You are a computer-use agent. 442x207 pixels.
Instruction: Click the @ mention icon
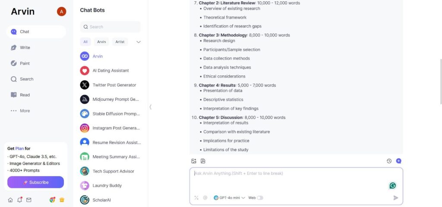click(x=205, y=198)
